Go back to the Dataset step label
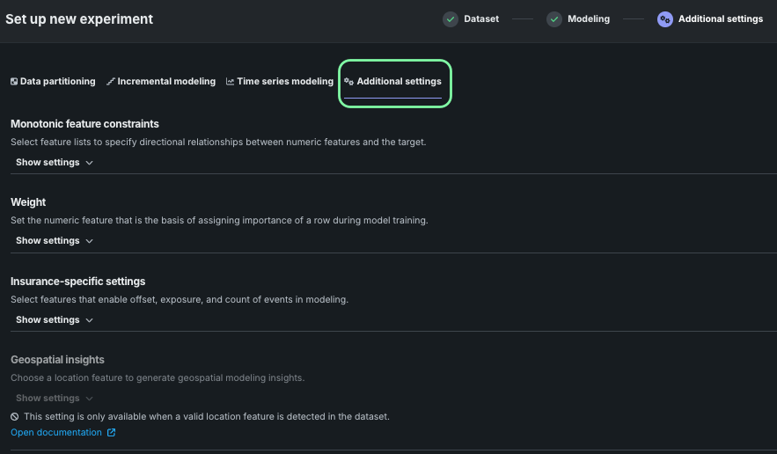Screen dimensions: 777x454 481,18
